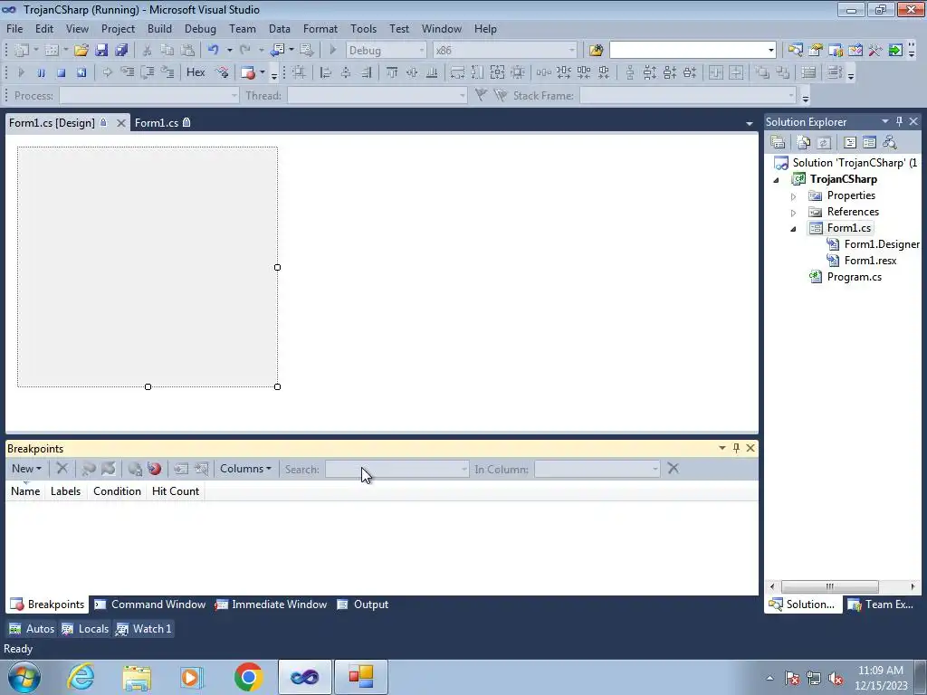The height and width of the screenshot is (695, 927).
Task: Switch to the Watch 1 tab
Action: [x=144, y=629]
